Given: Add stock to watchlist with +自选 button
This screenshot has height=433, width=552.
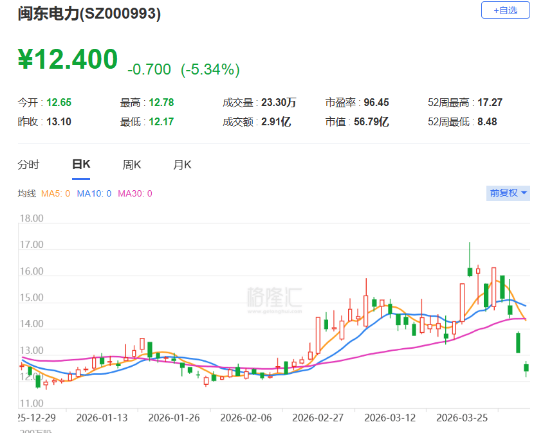Looking at the screenshot, I should click(506, 10).
